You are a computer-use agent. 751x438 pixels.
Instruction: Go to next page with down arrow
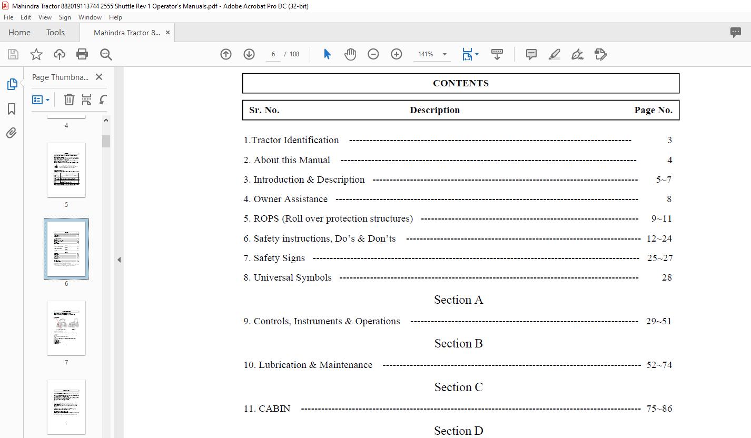pyautogui.click(x=249, y=54)
